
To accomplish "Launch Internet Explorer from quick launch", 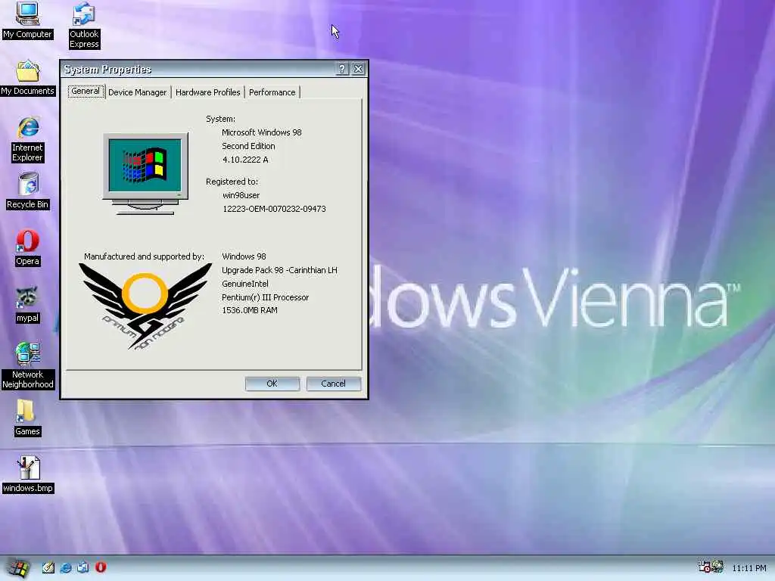I will tap(65, 567).
